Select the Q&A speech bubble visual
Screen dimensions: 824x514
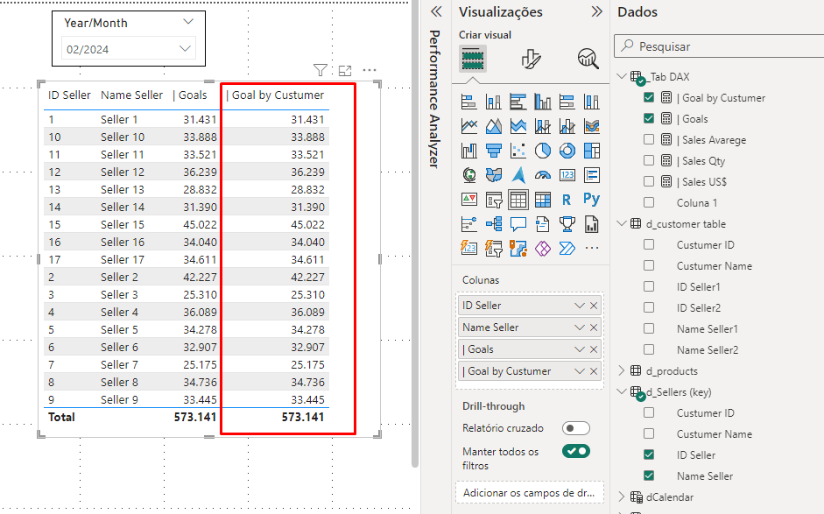point(518,224)
